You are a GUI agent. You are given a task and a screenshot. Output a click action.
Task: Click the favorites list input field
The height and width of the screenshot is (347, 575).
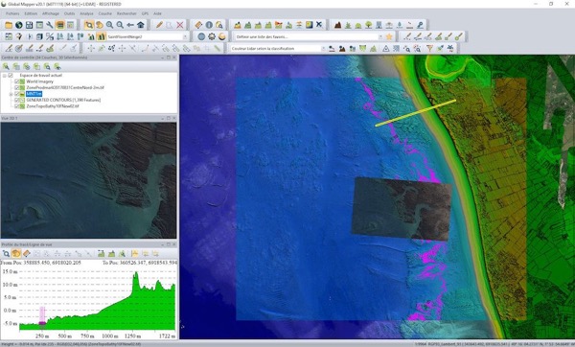[308, 36]
